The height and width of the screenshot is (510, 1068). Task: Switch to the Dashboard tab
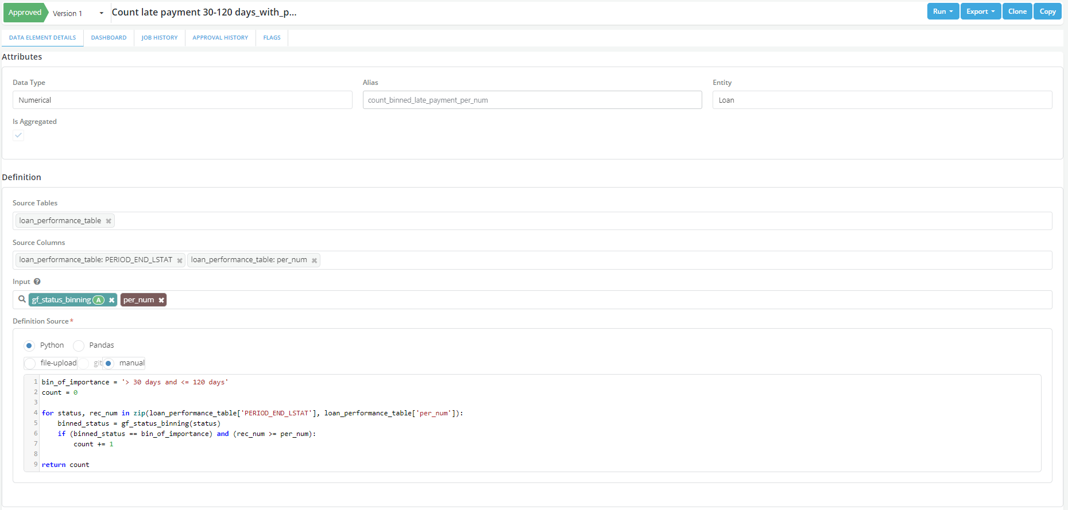tap(109, 38)
